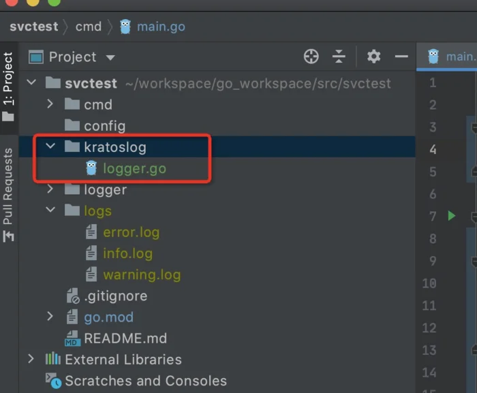Hide the Project panel with minus icon
This screenshot has height=393, width=477.
point(401,57)
